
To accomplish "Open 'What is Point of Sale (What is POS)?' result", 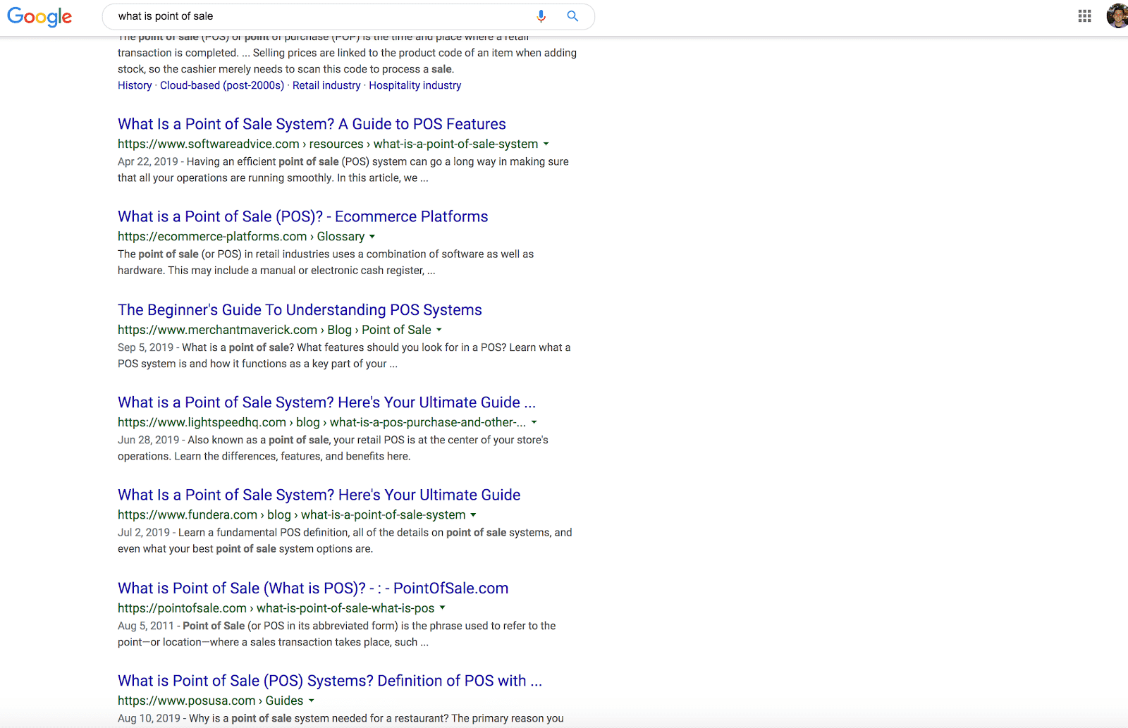I will tap(313, 588).
